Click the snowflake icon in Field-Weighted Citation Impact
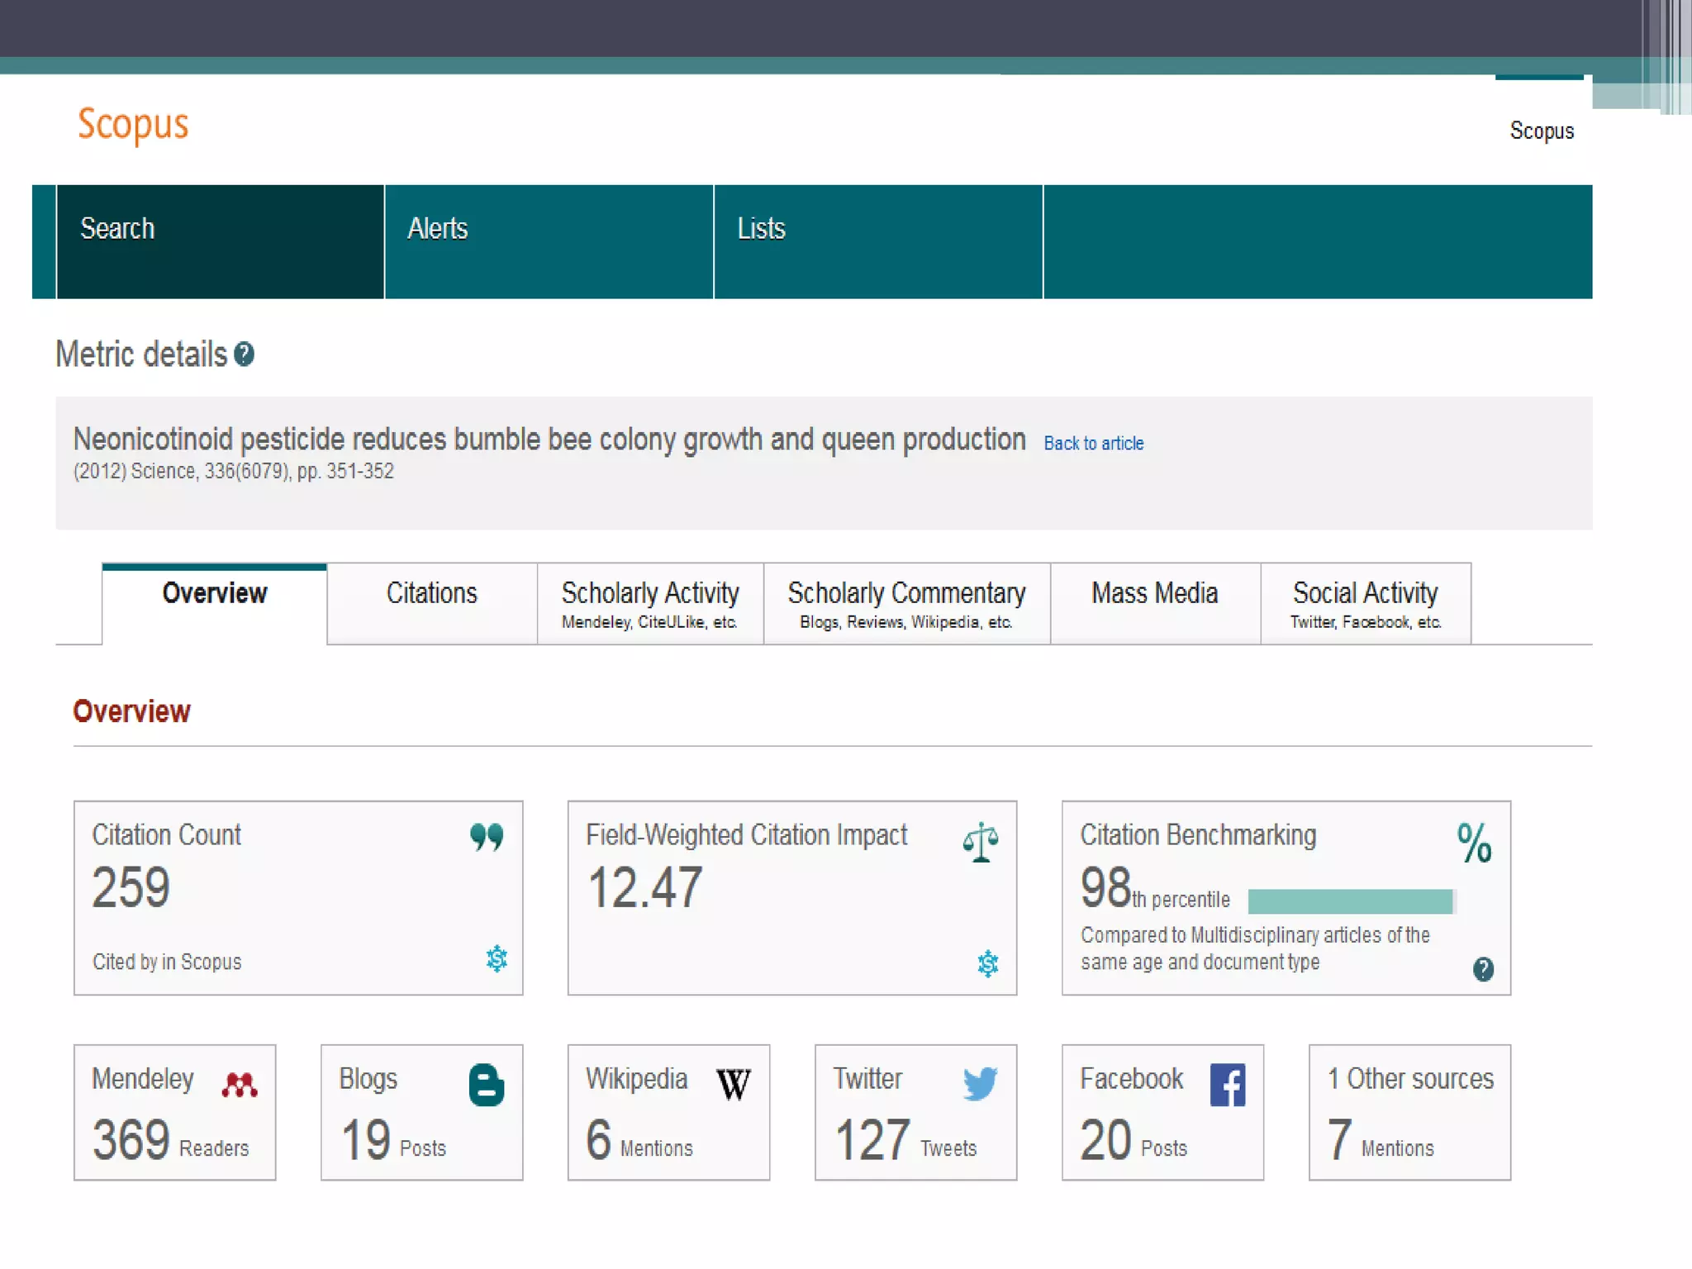The width and height of the screenshot is (1692, 1269). click(988, 963)
